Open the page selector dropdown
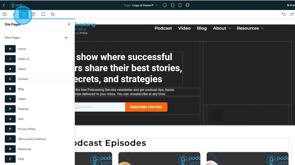This screenshot has width=295, height=165. click(141, 5)
